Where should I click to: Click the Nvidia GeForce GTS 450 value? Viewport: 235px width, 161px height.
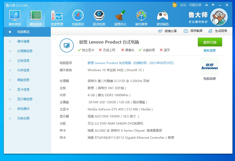tap(120, 109)
